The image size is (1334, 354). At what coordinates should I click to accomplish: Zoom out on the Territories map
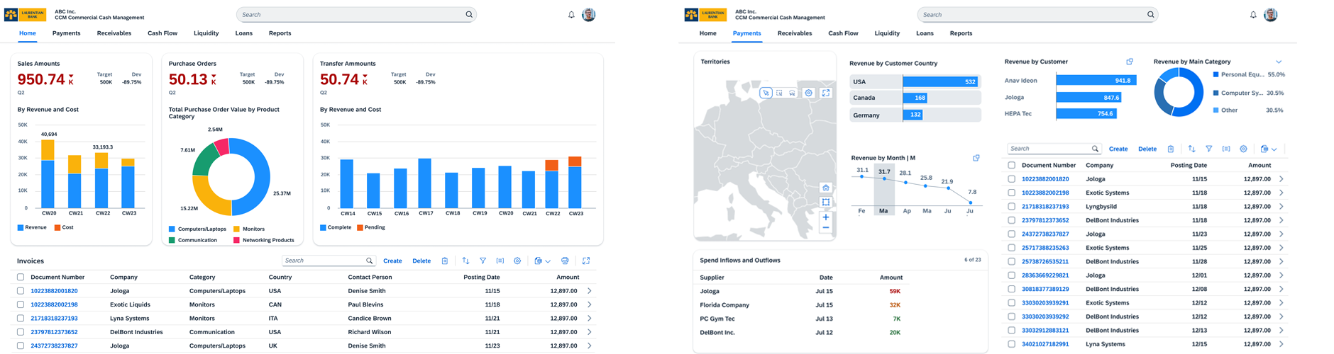coord(826,229)
